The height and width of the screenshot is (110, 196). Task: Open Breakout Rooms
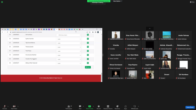(108, 107)
